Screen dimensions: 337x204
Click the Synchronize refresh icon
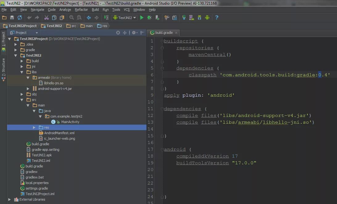tap(20, 18)
